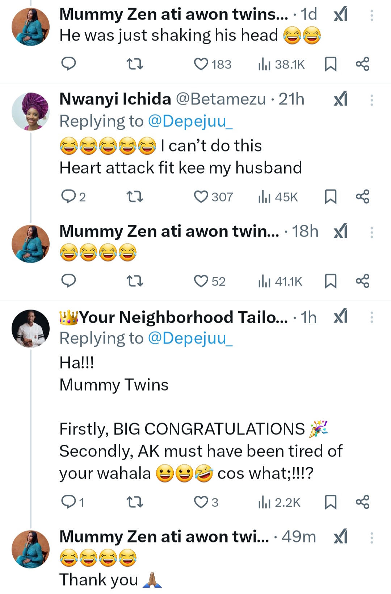Image resolution: width=391 pixels, height=594 pixels.
Task: Tap Your Neighborhood Tailor's profile picture
Action: click(x=30, y=328)
